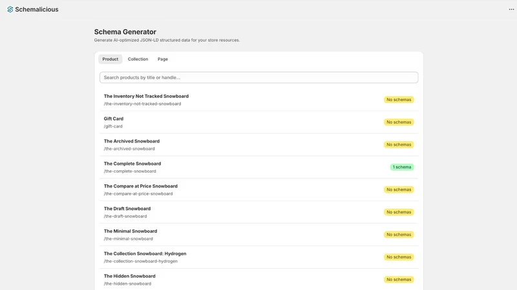Click the /the-inventory-not-tracked-snowboard handle text
This screenshot has height=290, width=517.
point(142,104)
